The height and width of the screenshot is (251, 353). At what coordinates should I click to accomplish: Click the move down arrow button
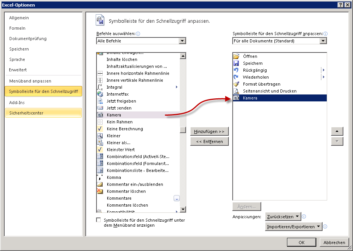pyautogui.click(x=337, y=142)
